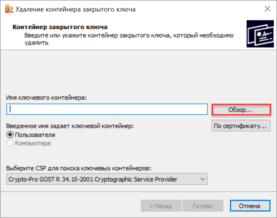Click the bold header Контейнер закрытого ключа
The image size is (277, 218).
[x=60, y=27]
